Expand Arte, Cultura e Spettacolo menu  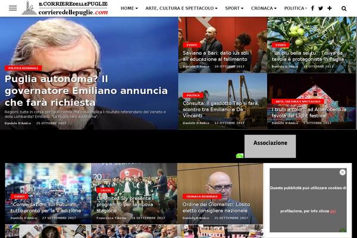click(x=181, y=8)
